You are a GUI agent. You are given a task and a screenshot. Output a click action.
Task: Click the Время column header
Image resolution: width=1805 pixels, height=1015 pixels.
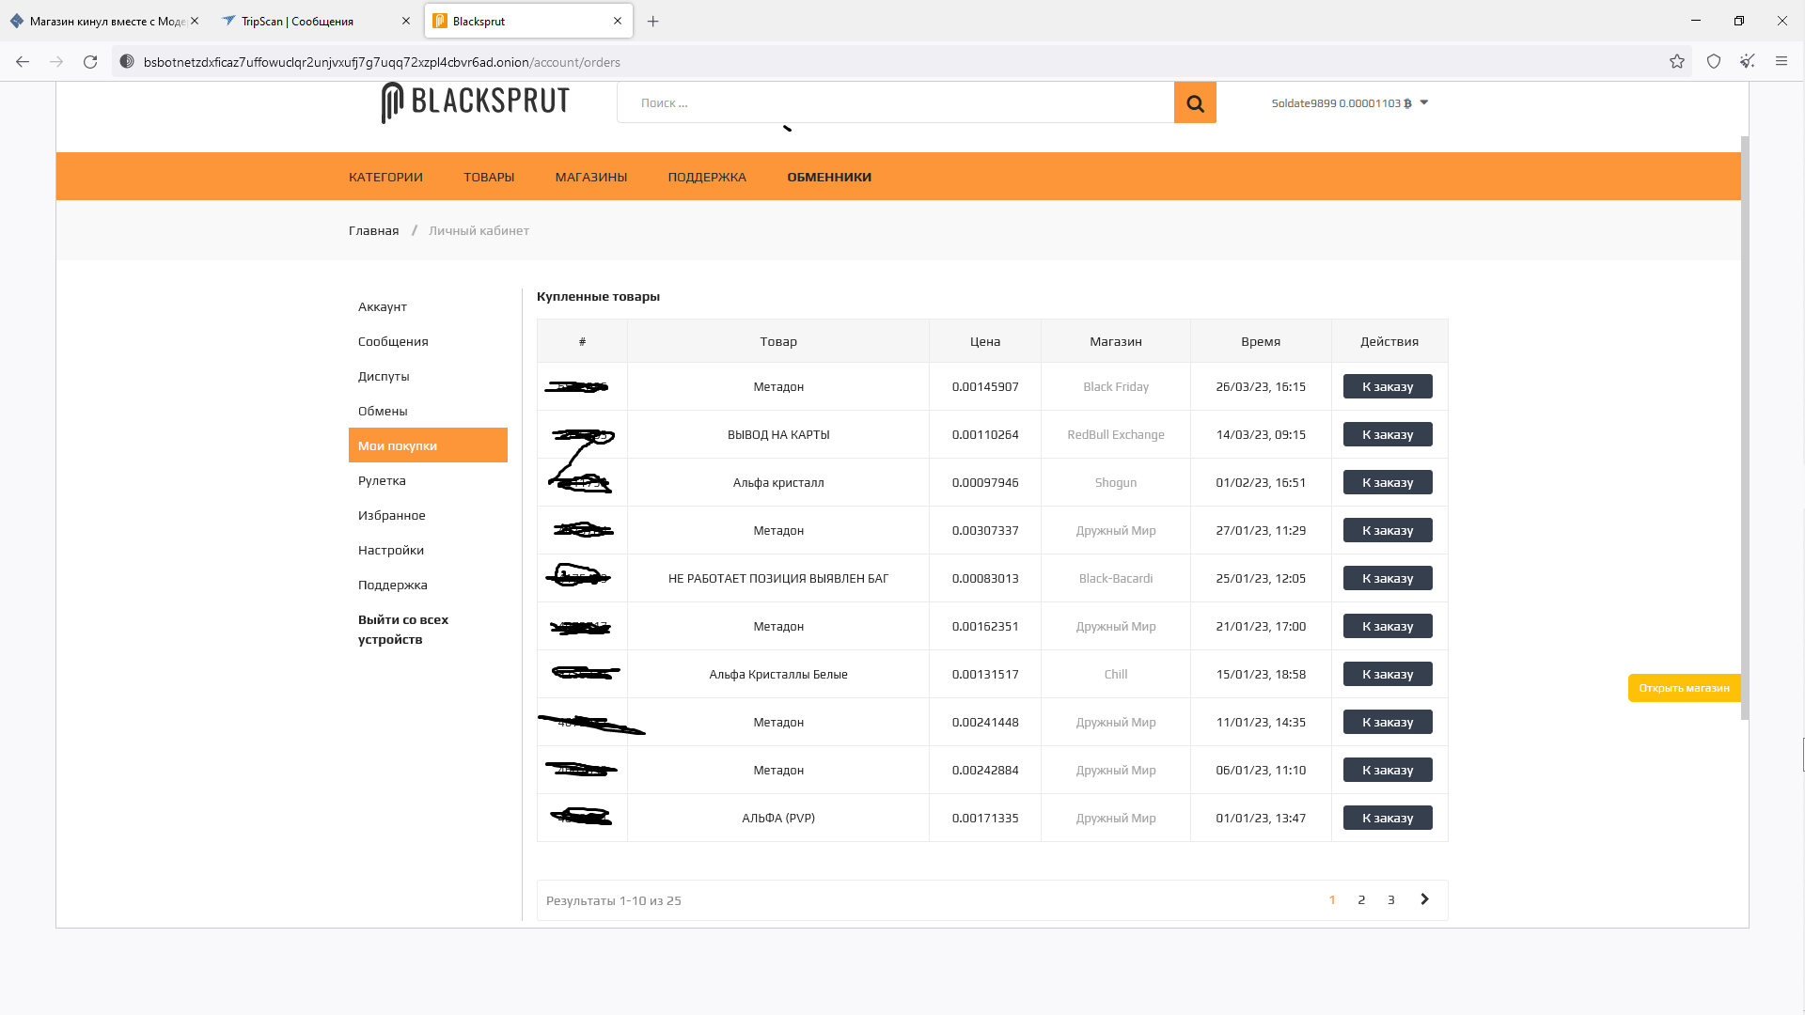tap(1261, 341)
